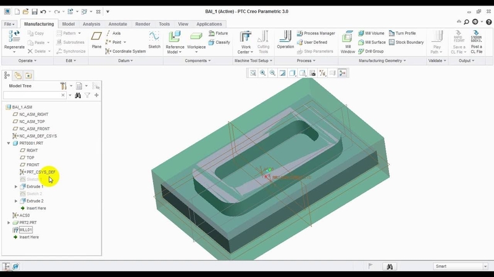Expand the PRT2.PRT tree node

9,223
